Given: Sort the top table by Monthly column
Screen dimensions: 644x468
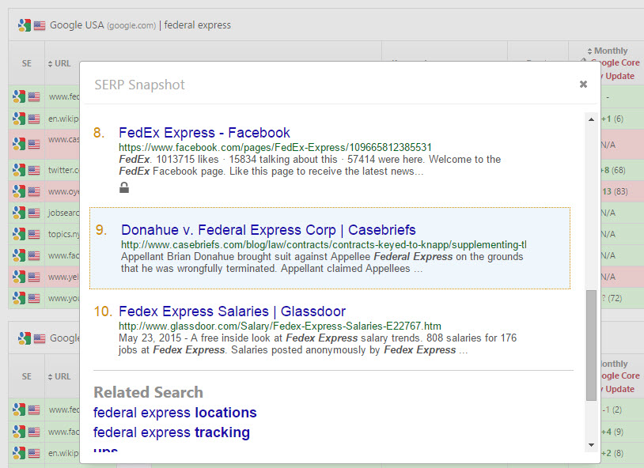Looking at the screenshot, I should point(612,51).
